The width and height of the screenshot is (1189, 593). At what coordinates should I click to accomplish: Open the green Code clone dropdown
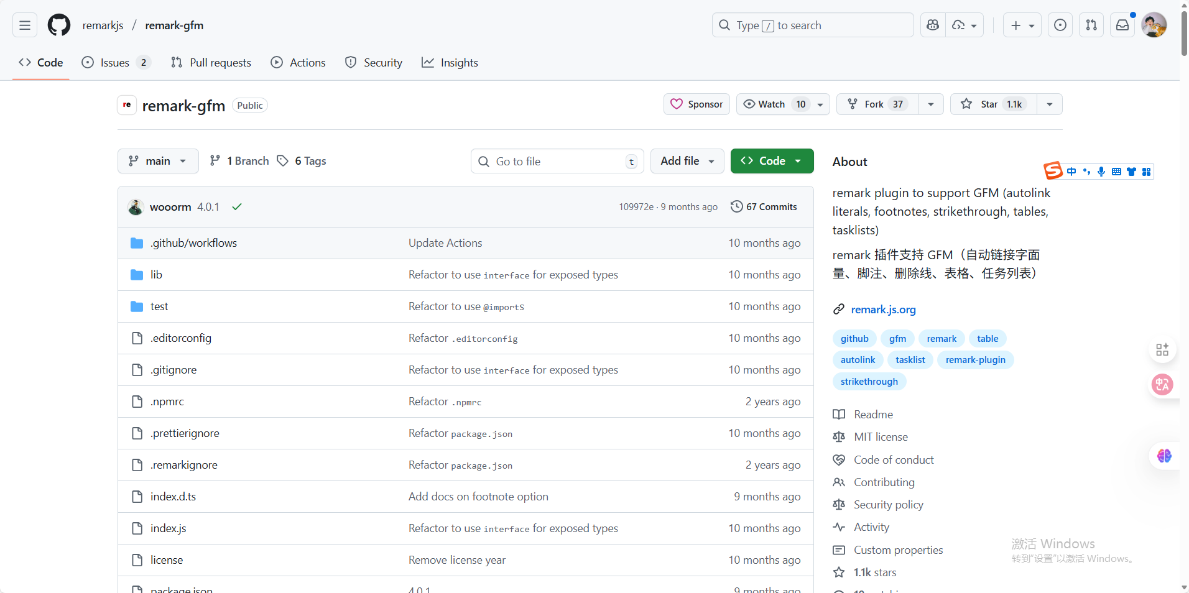pos(772,161)
